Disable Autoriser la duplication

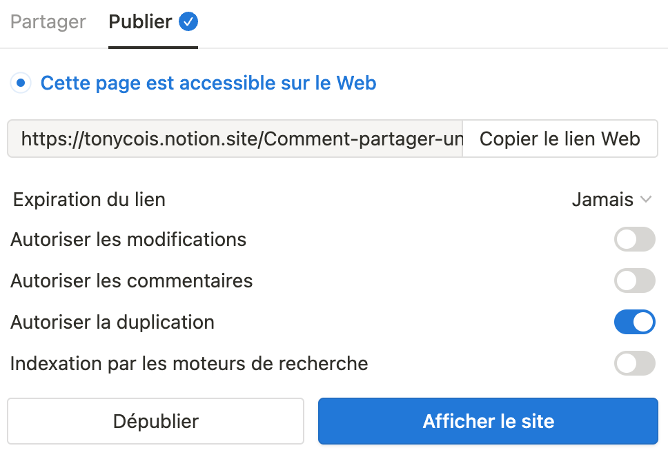click(635, 322)
